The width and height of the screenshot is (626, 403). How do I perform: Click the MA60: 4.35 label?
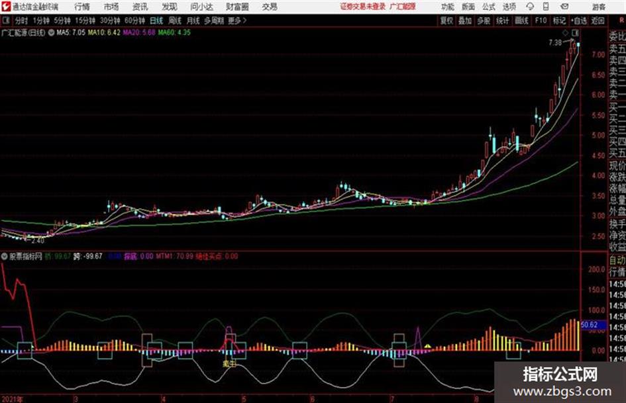[x=174, y=32]
